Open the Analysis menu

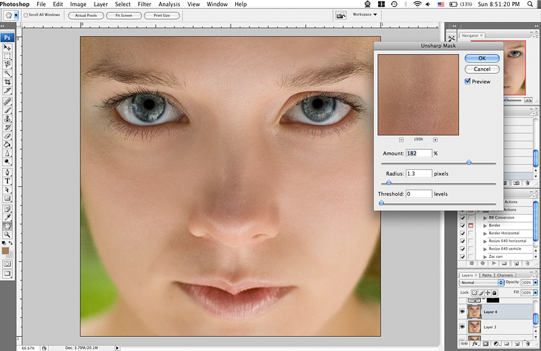pyautogui.click(x=169, y=4)
